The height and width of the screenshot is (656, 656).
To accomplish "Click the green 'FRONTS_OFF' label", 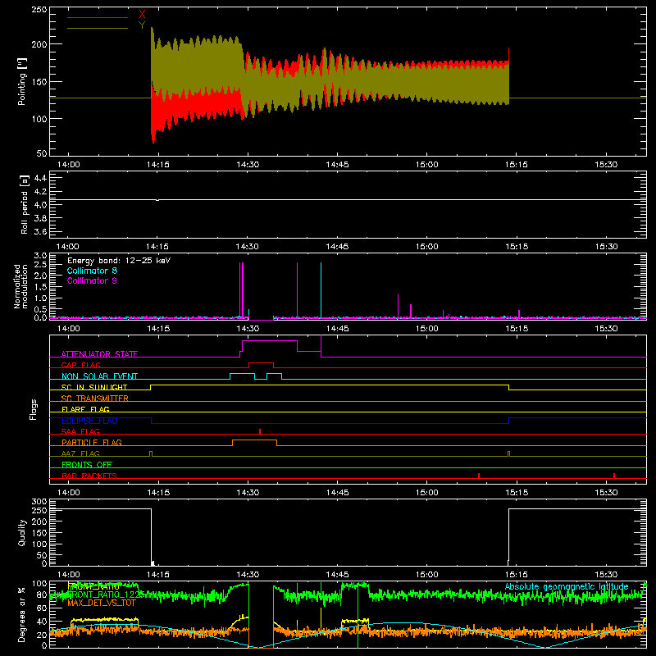I will pos(87,465).
